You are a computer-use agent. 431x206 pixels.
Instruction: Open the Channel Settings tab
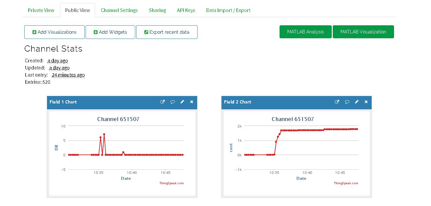pyautogui.click(x=119, y=10)
